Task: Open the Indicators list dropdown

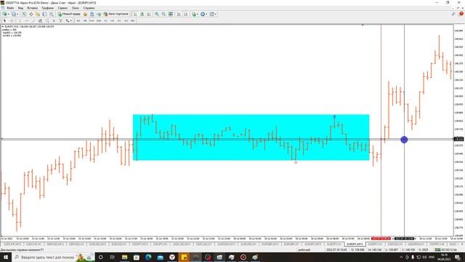Action: (195, 14)
